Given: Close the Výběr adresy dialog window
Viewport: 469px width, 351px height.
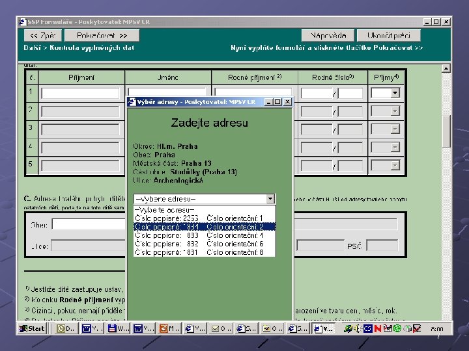Looking at the screenshot, I should point(287,102).
